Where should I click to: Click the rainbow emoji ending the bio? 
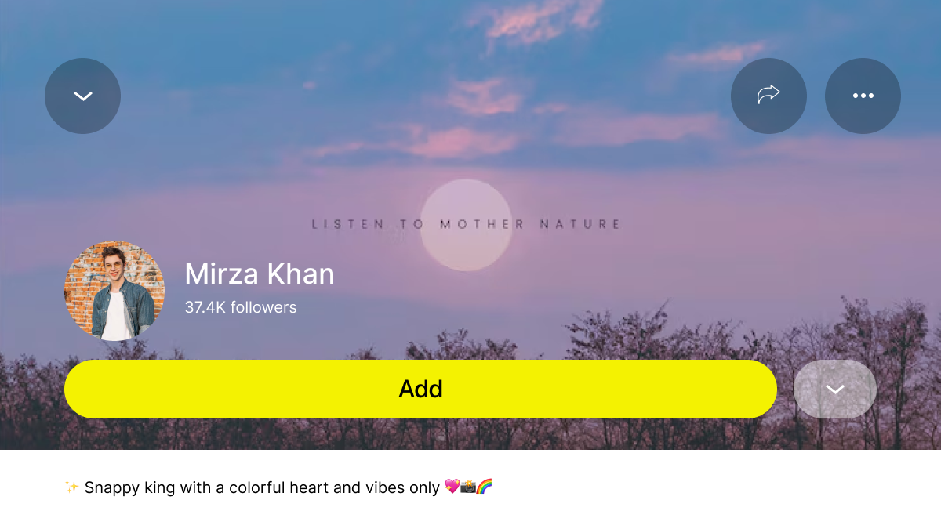click(485, 487)
